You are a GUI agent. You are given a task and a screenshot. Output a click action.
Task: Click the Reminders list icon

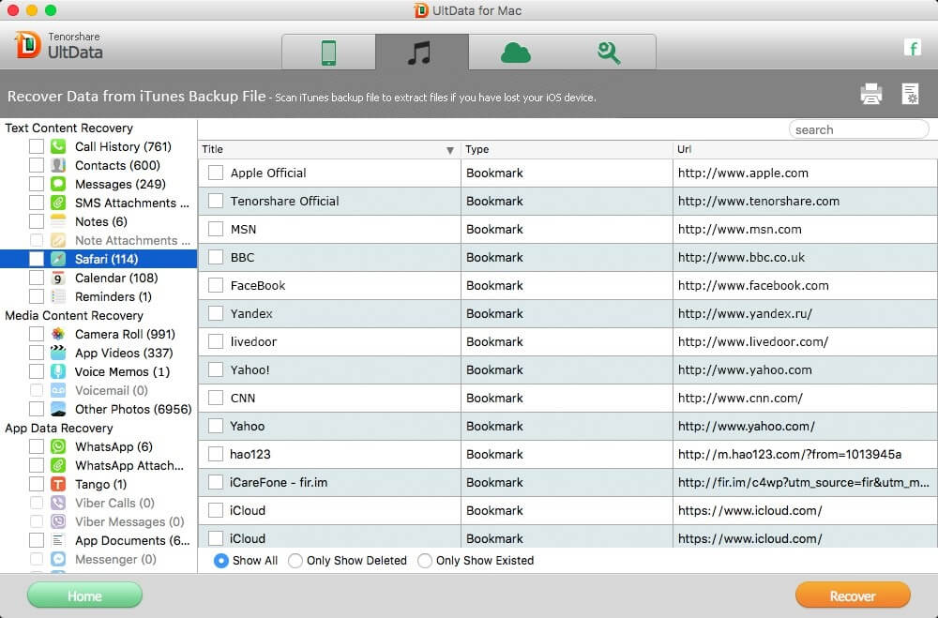pos(58,296)
